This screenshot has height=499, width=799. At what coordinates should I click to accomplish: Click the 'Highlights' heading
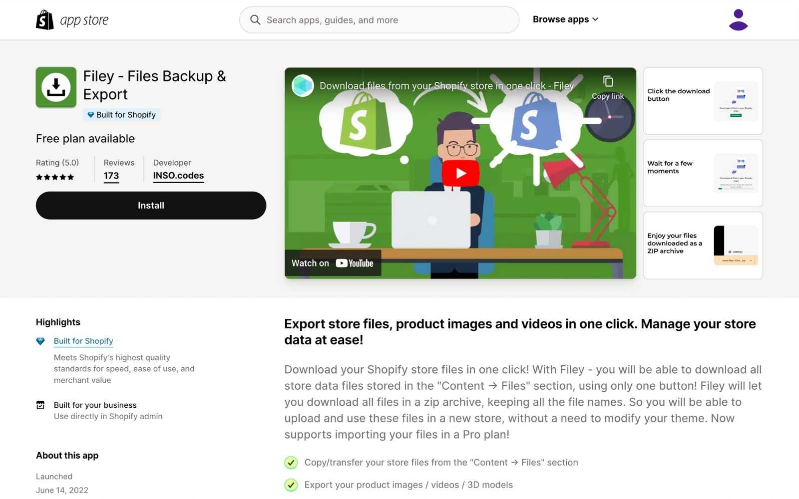tap(58, 322)
